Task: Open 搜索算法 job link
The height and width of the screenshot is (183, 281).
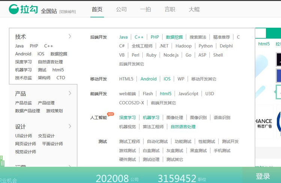Action: point(198,37)
